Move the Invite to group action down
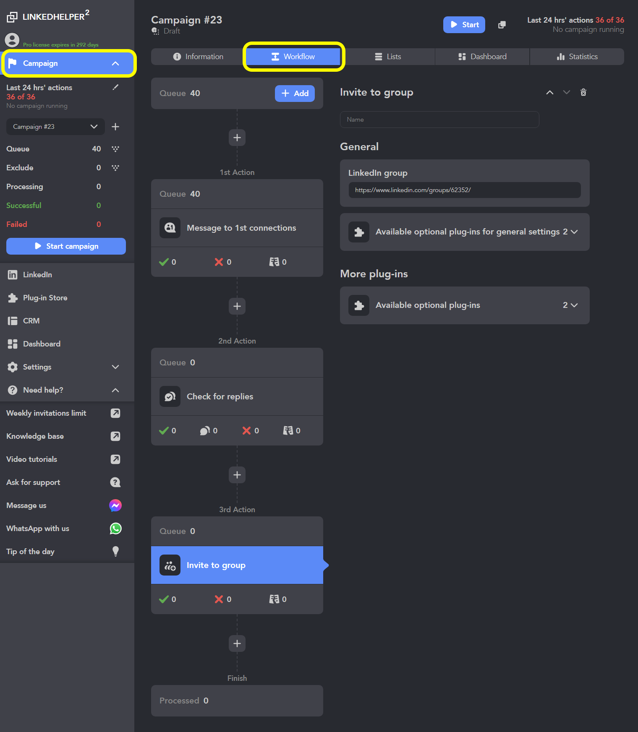The height and width of the screenshot is (732, 638). 567,92
